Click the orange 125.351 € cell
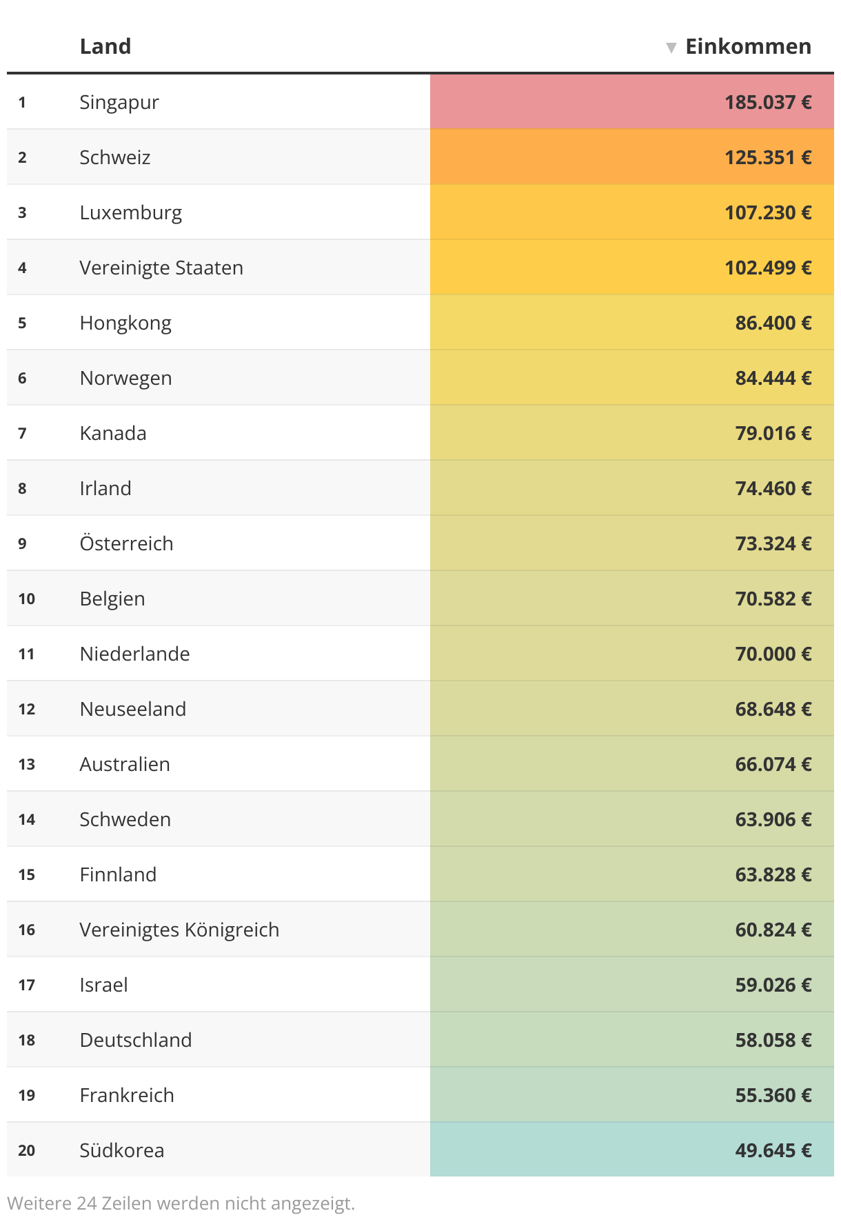 point(632,157)
